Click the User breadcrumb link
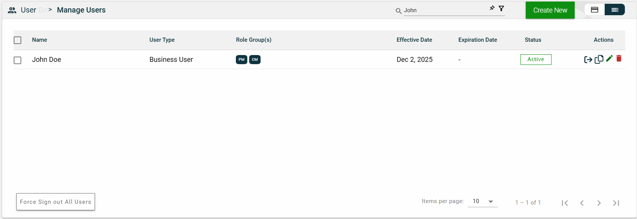This screenshot has height=219, width=637. click(28, 10)
